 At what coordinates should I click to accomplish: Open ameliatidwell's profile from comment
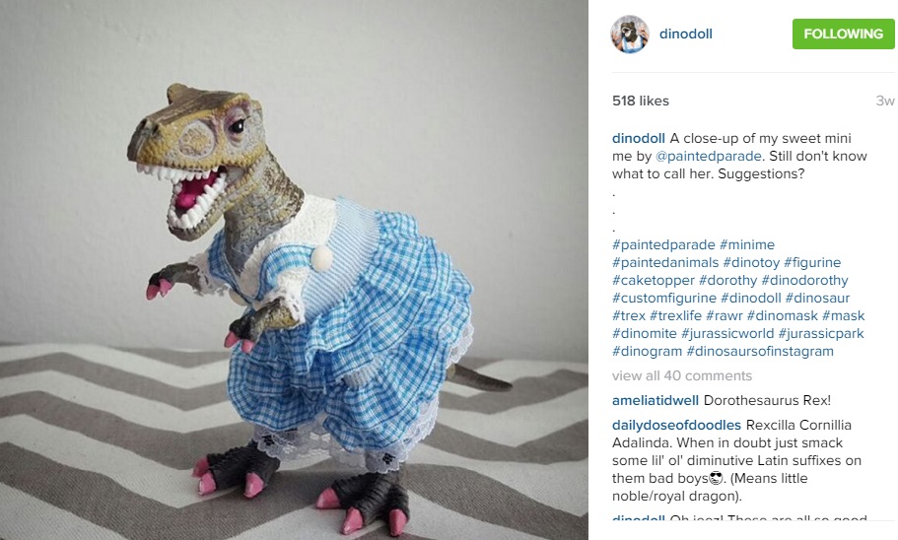click(x=656, y=400)
